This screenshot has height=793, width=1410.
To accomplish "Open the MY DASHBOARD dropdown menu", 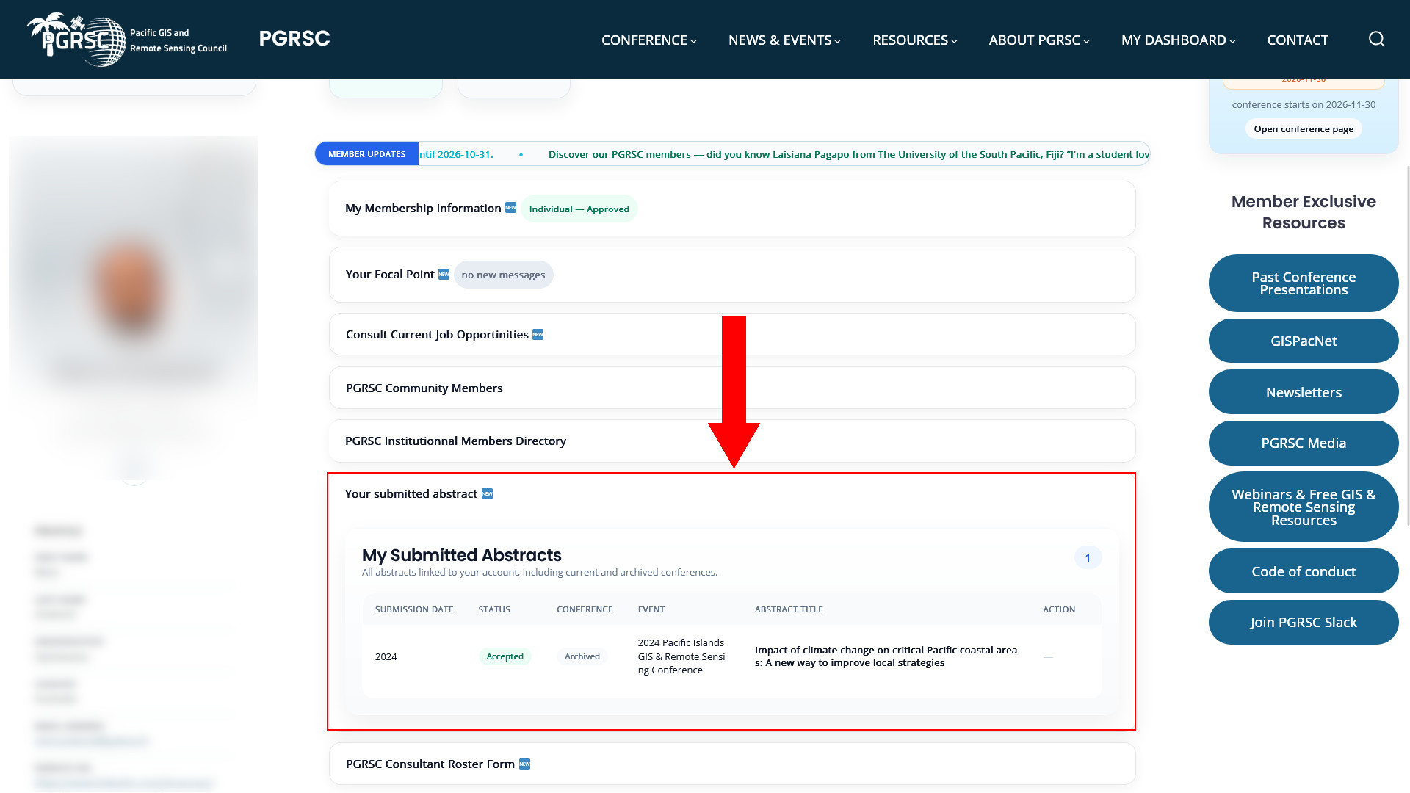I will 1178,40.
